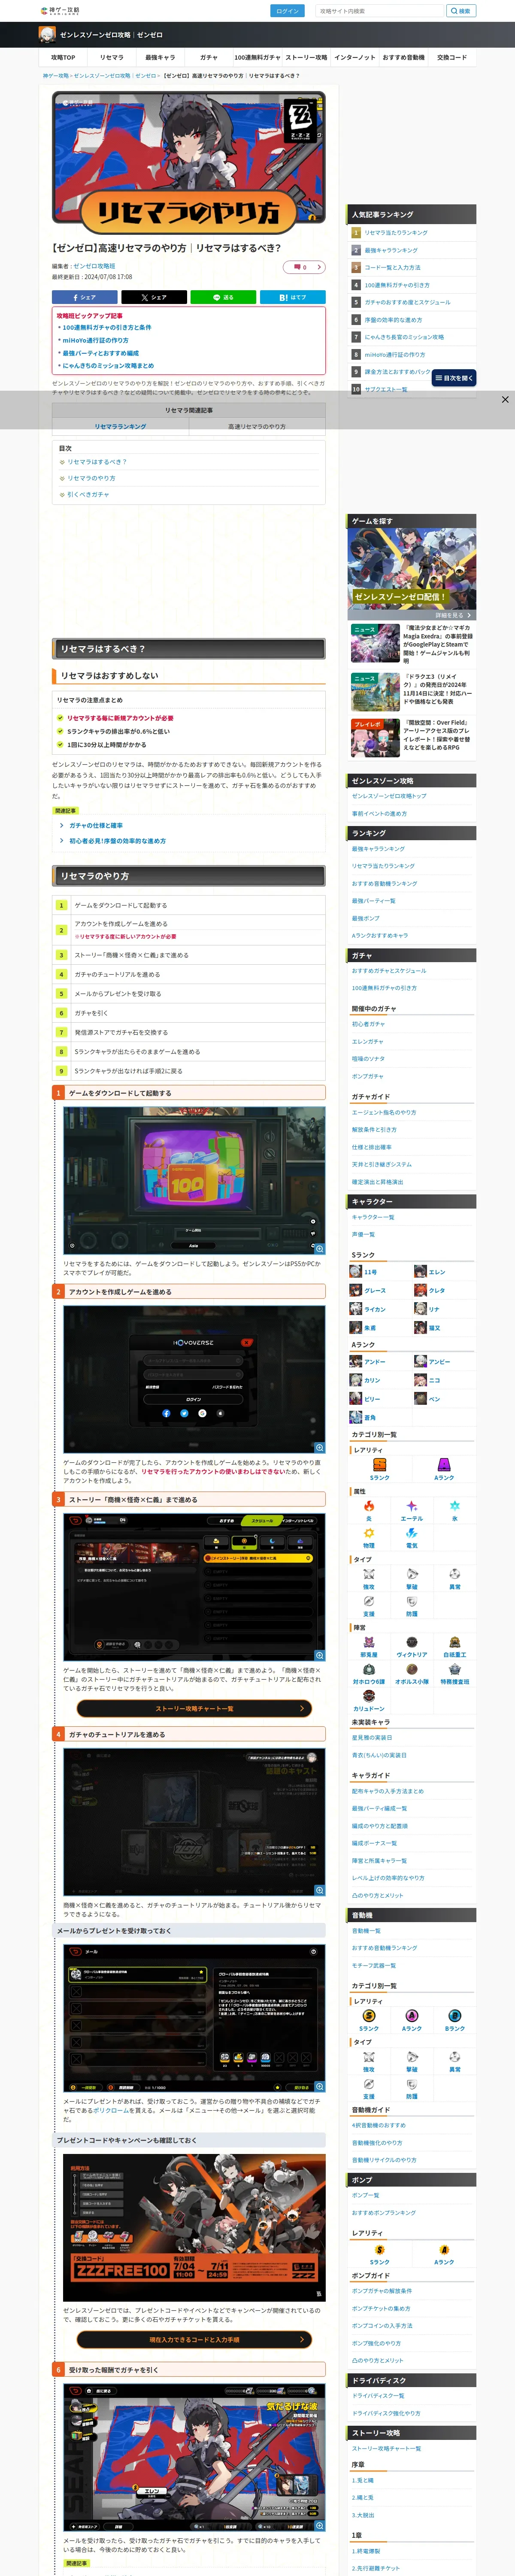The image size is (515, 2576).
Task: Jump to 引くべきガチャ in the 目次
Action: click(x=88, y=494)
